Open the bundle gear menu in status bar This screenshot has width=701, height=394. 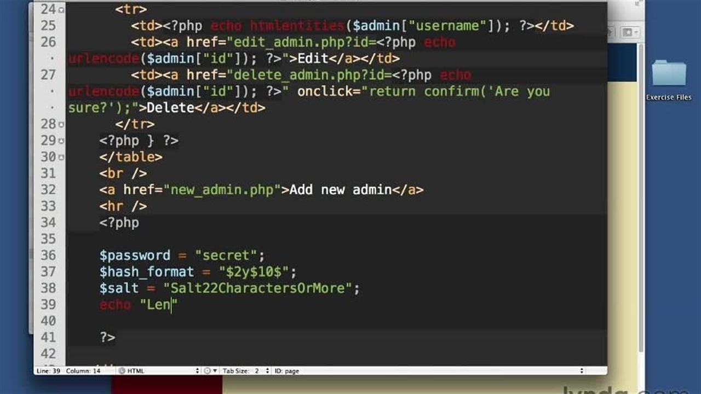tap(210, 371)
